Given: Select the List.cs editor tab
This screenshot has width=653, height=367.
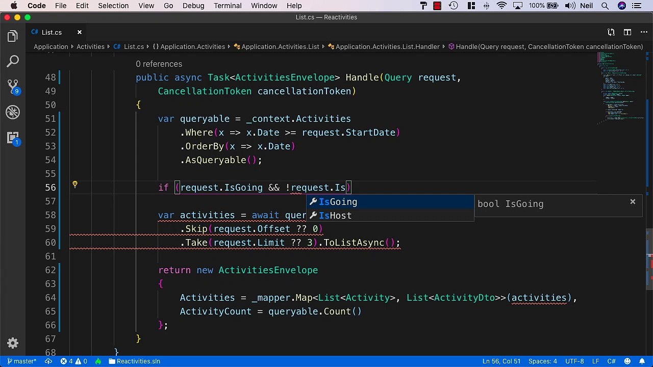Looking at the screenshot, I should tap(52, 32).
